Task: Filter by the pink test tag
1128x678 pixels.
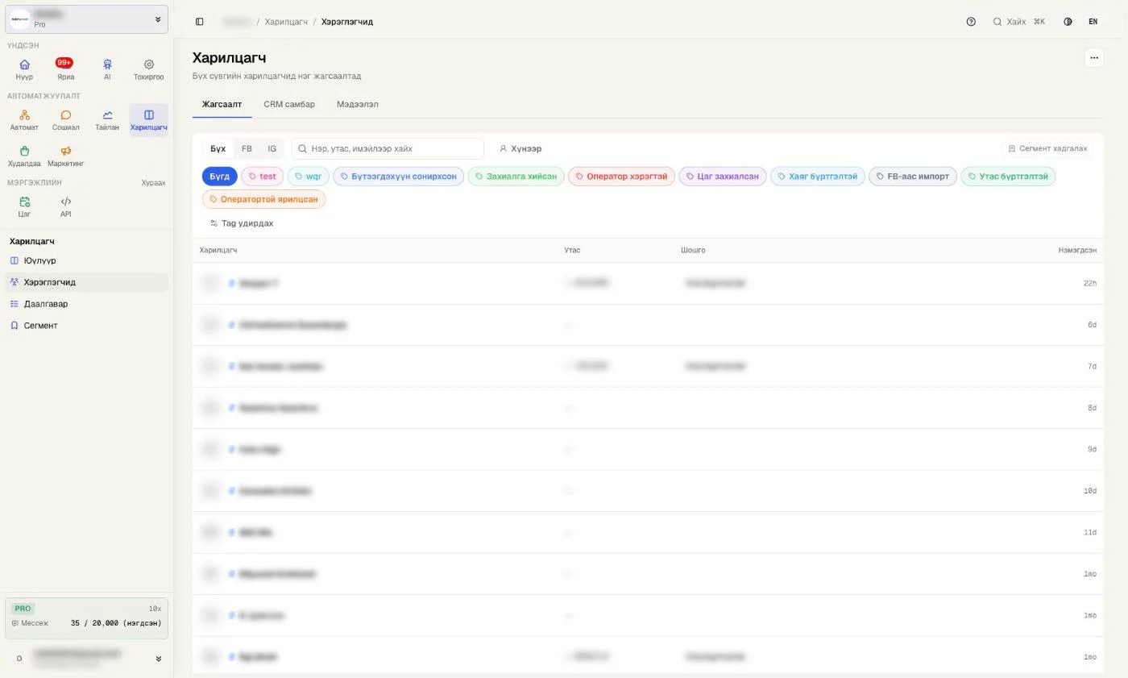Action: click(x=262, y=177)
